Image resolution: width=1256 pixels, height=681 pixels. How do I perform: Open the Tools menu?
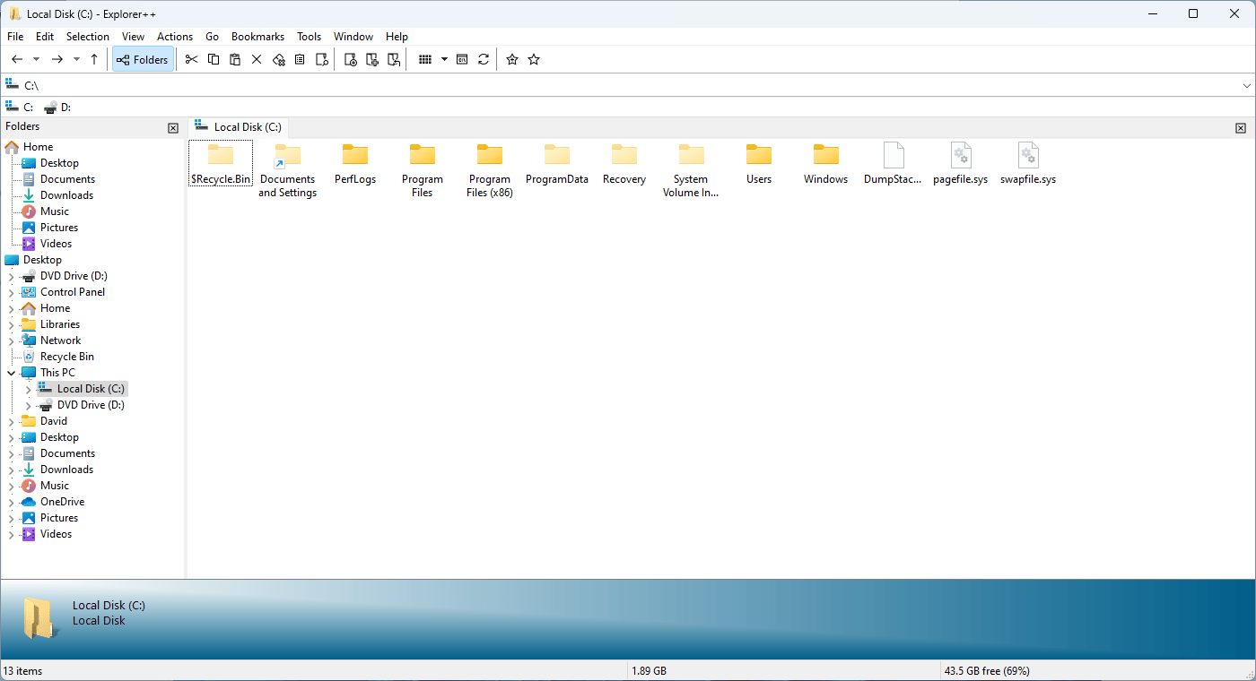point(309,37)
